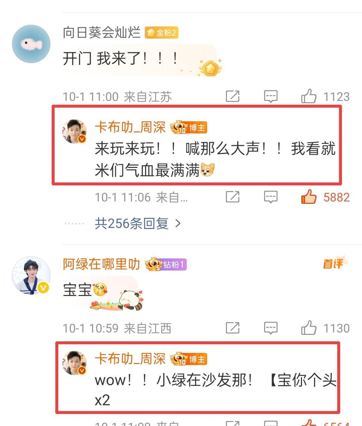Tap 周深 avatar in wow reply
Image resolution: width=362 pixels, height=426 pixels.
tap(74, 363)
